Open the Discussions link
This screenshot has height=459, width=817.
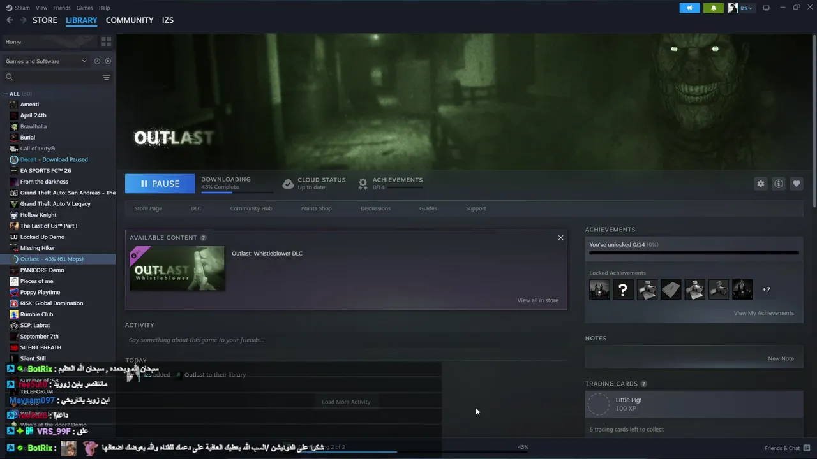point(375,208)
